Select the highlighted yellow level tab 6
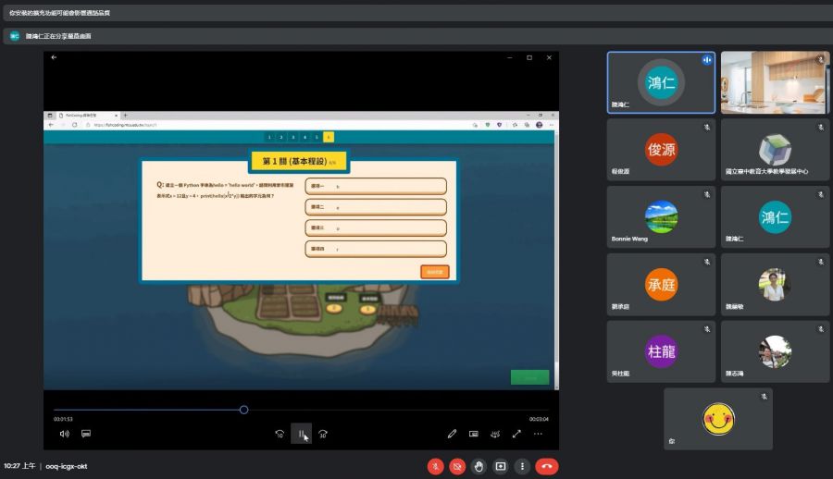The image size is (833, 479). click(x=329, y=137)
